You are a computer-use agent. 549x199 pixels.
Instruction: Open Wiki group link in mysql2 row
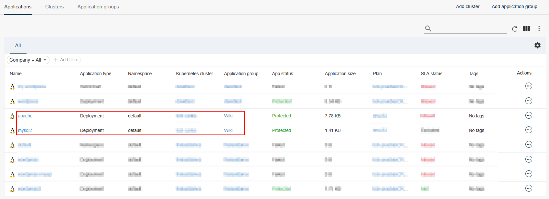228,130
